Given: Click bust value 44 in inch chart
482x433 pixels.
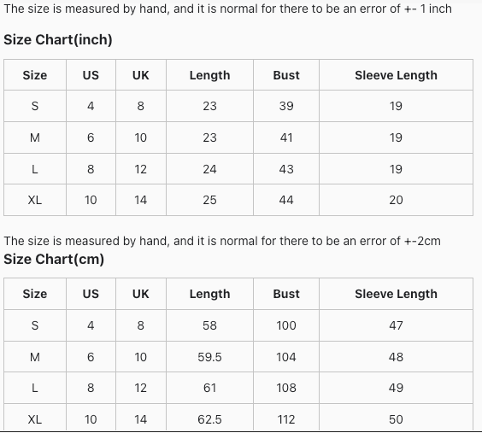Looking at the screenshot, I should pyautogui.click(x=286, y=200).
